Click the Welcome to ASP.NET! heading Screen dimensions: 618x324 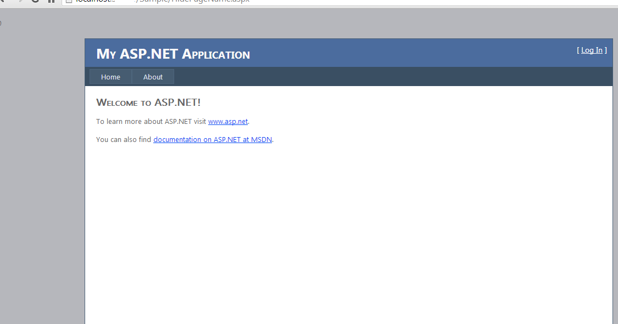point(148,103)
